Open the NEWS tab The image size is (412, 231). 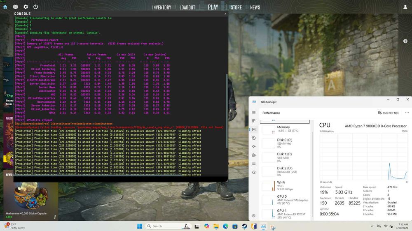click(255, 7)
